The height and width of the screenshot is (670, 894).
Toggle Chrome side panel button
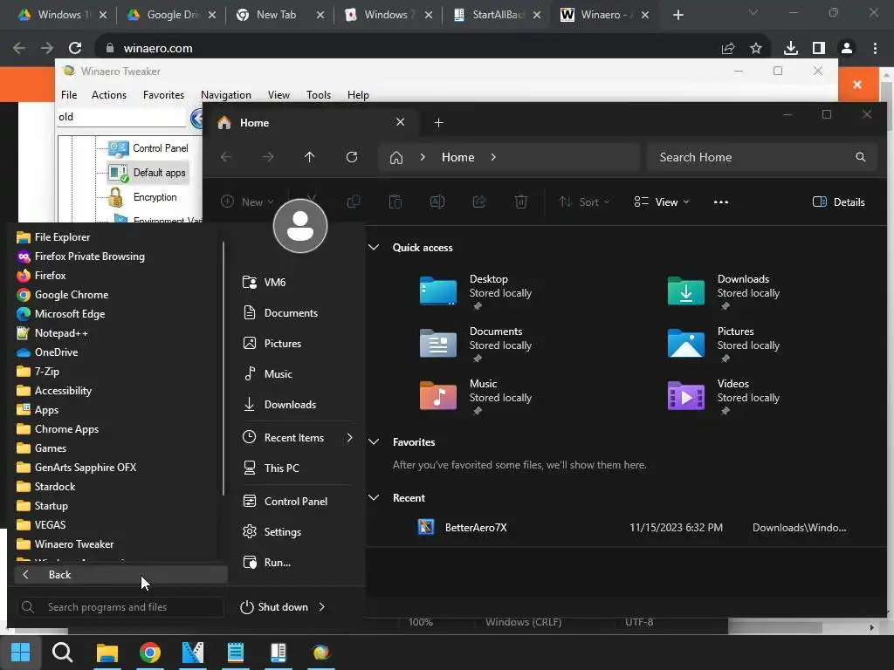(x=819, y=49)
